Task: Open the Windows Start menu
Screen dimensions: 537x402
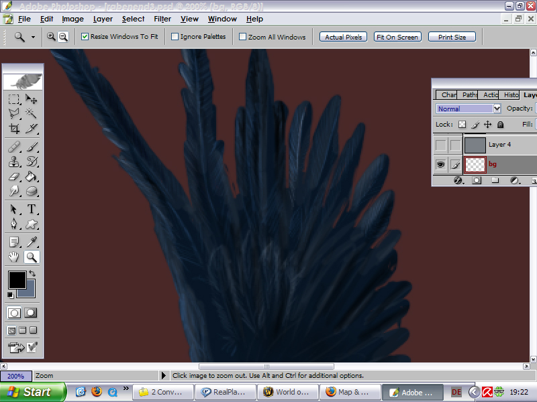Action: pyautogui.click(x=33, y=392)
